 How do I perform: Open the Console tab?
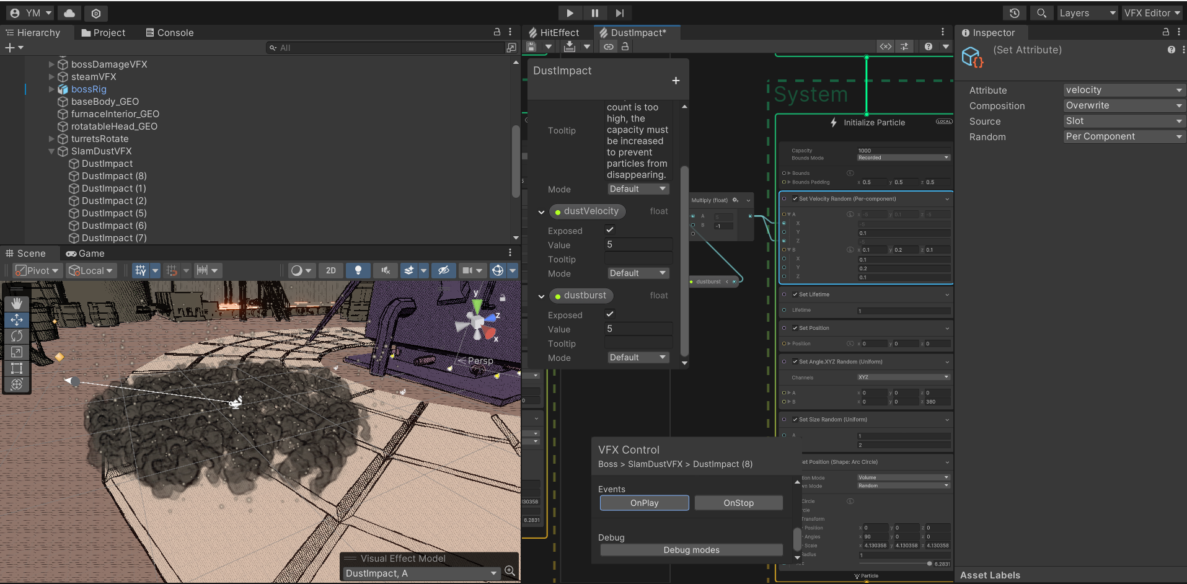(x=170, y=33)
